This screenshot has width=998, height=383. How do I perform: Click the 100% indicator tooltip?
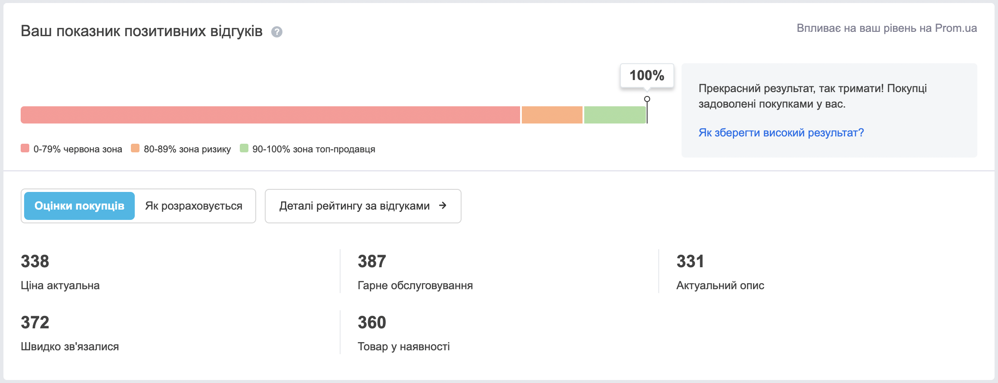[647, 76]
